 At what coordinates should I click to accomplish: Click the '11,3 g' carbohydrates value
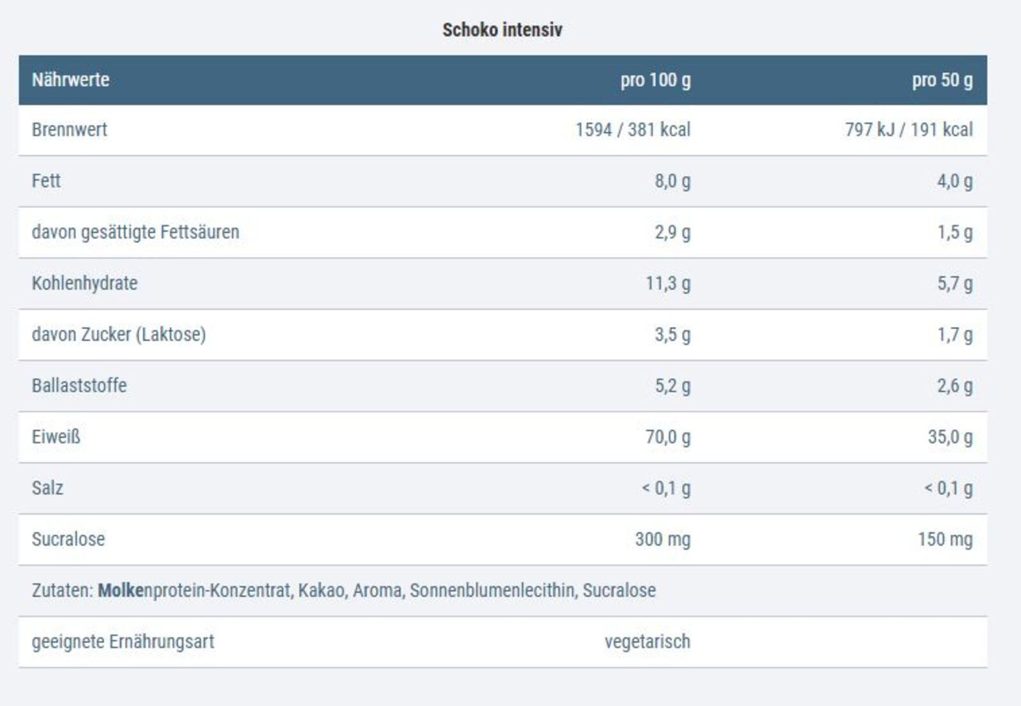667,283
